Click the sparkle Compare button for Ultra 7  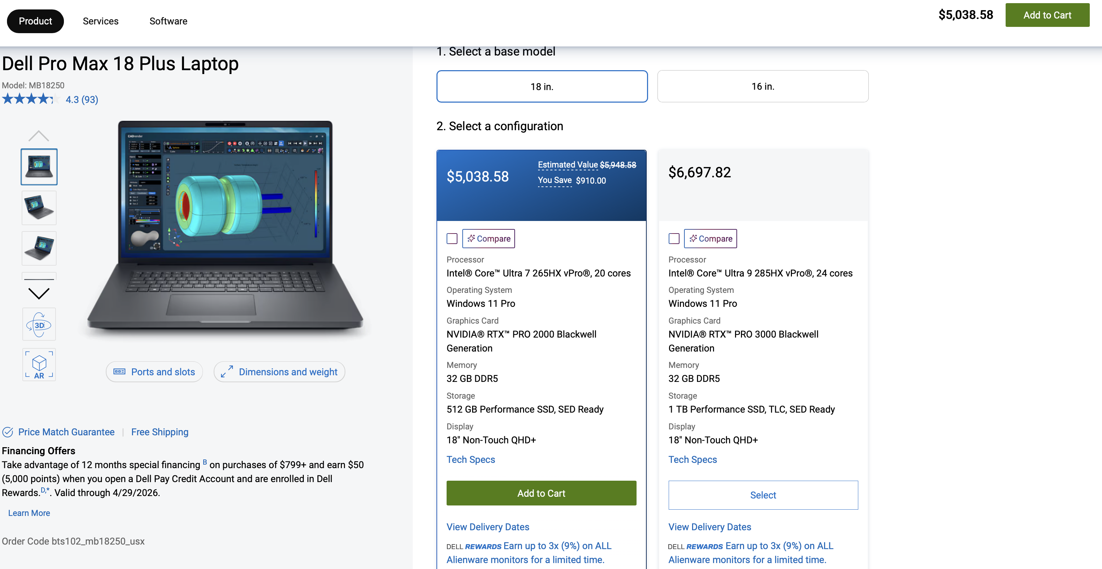tap(488, 239)
